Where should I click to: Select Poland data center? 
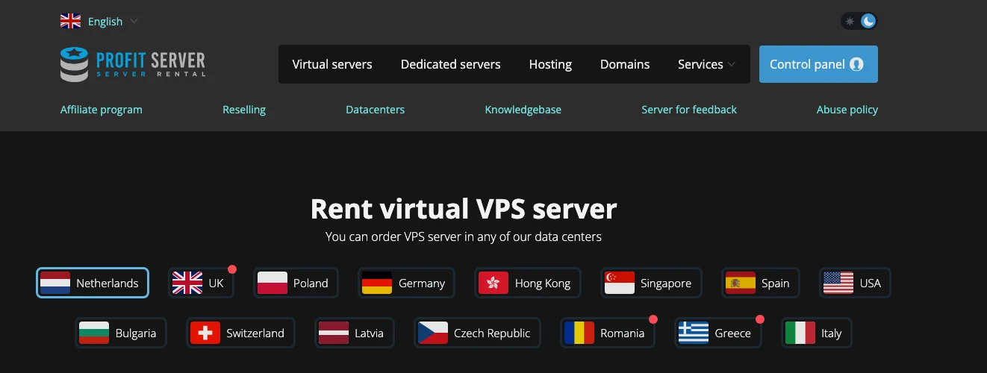[x=296, y=283]
